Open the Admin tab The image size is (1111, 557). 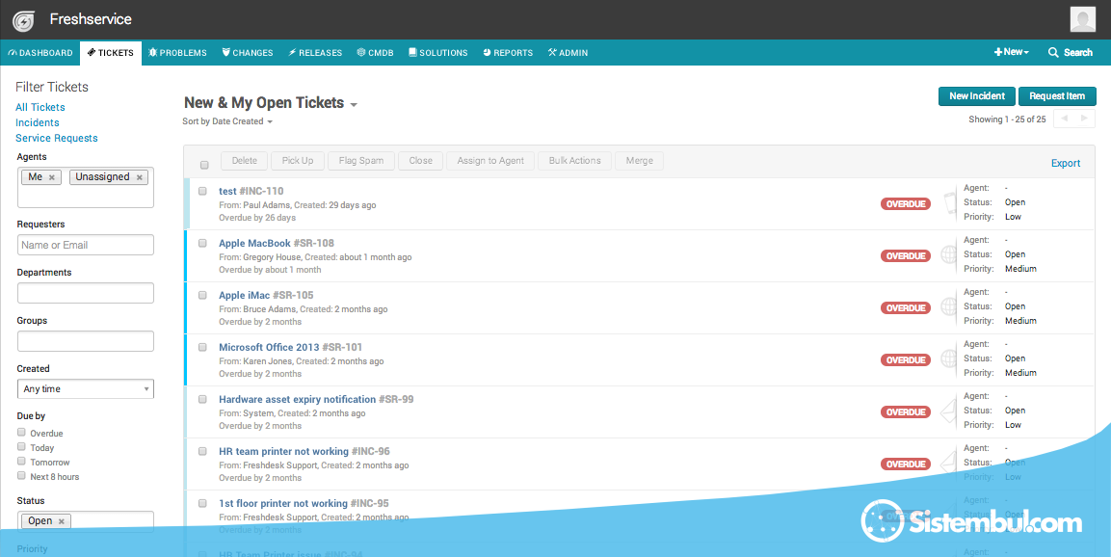[568, 52]
